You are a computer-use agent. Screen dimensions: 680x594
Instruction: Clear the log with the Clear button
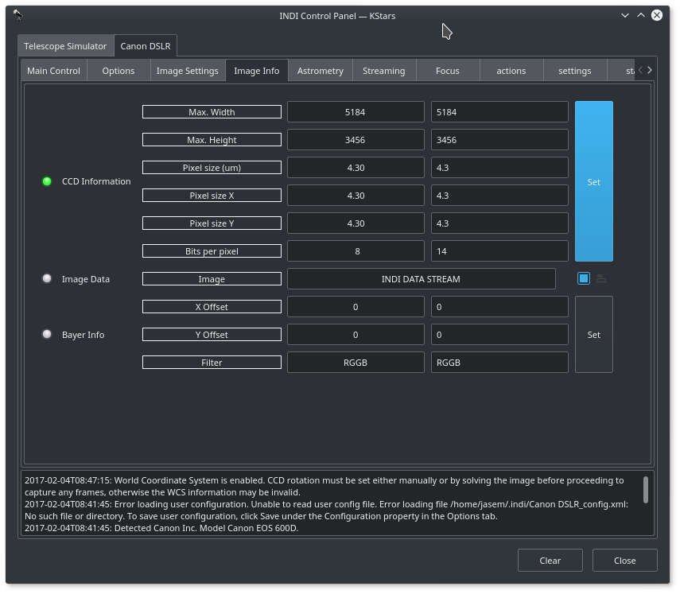(x=550, y=561)
